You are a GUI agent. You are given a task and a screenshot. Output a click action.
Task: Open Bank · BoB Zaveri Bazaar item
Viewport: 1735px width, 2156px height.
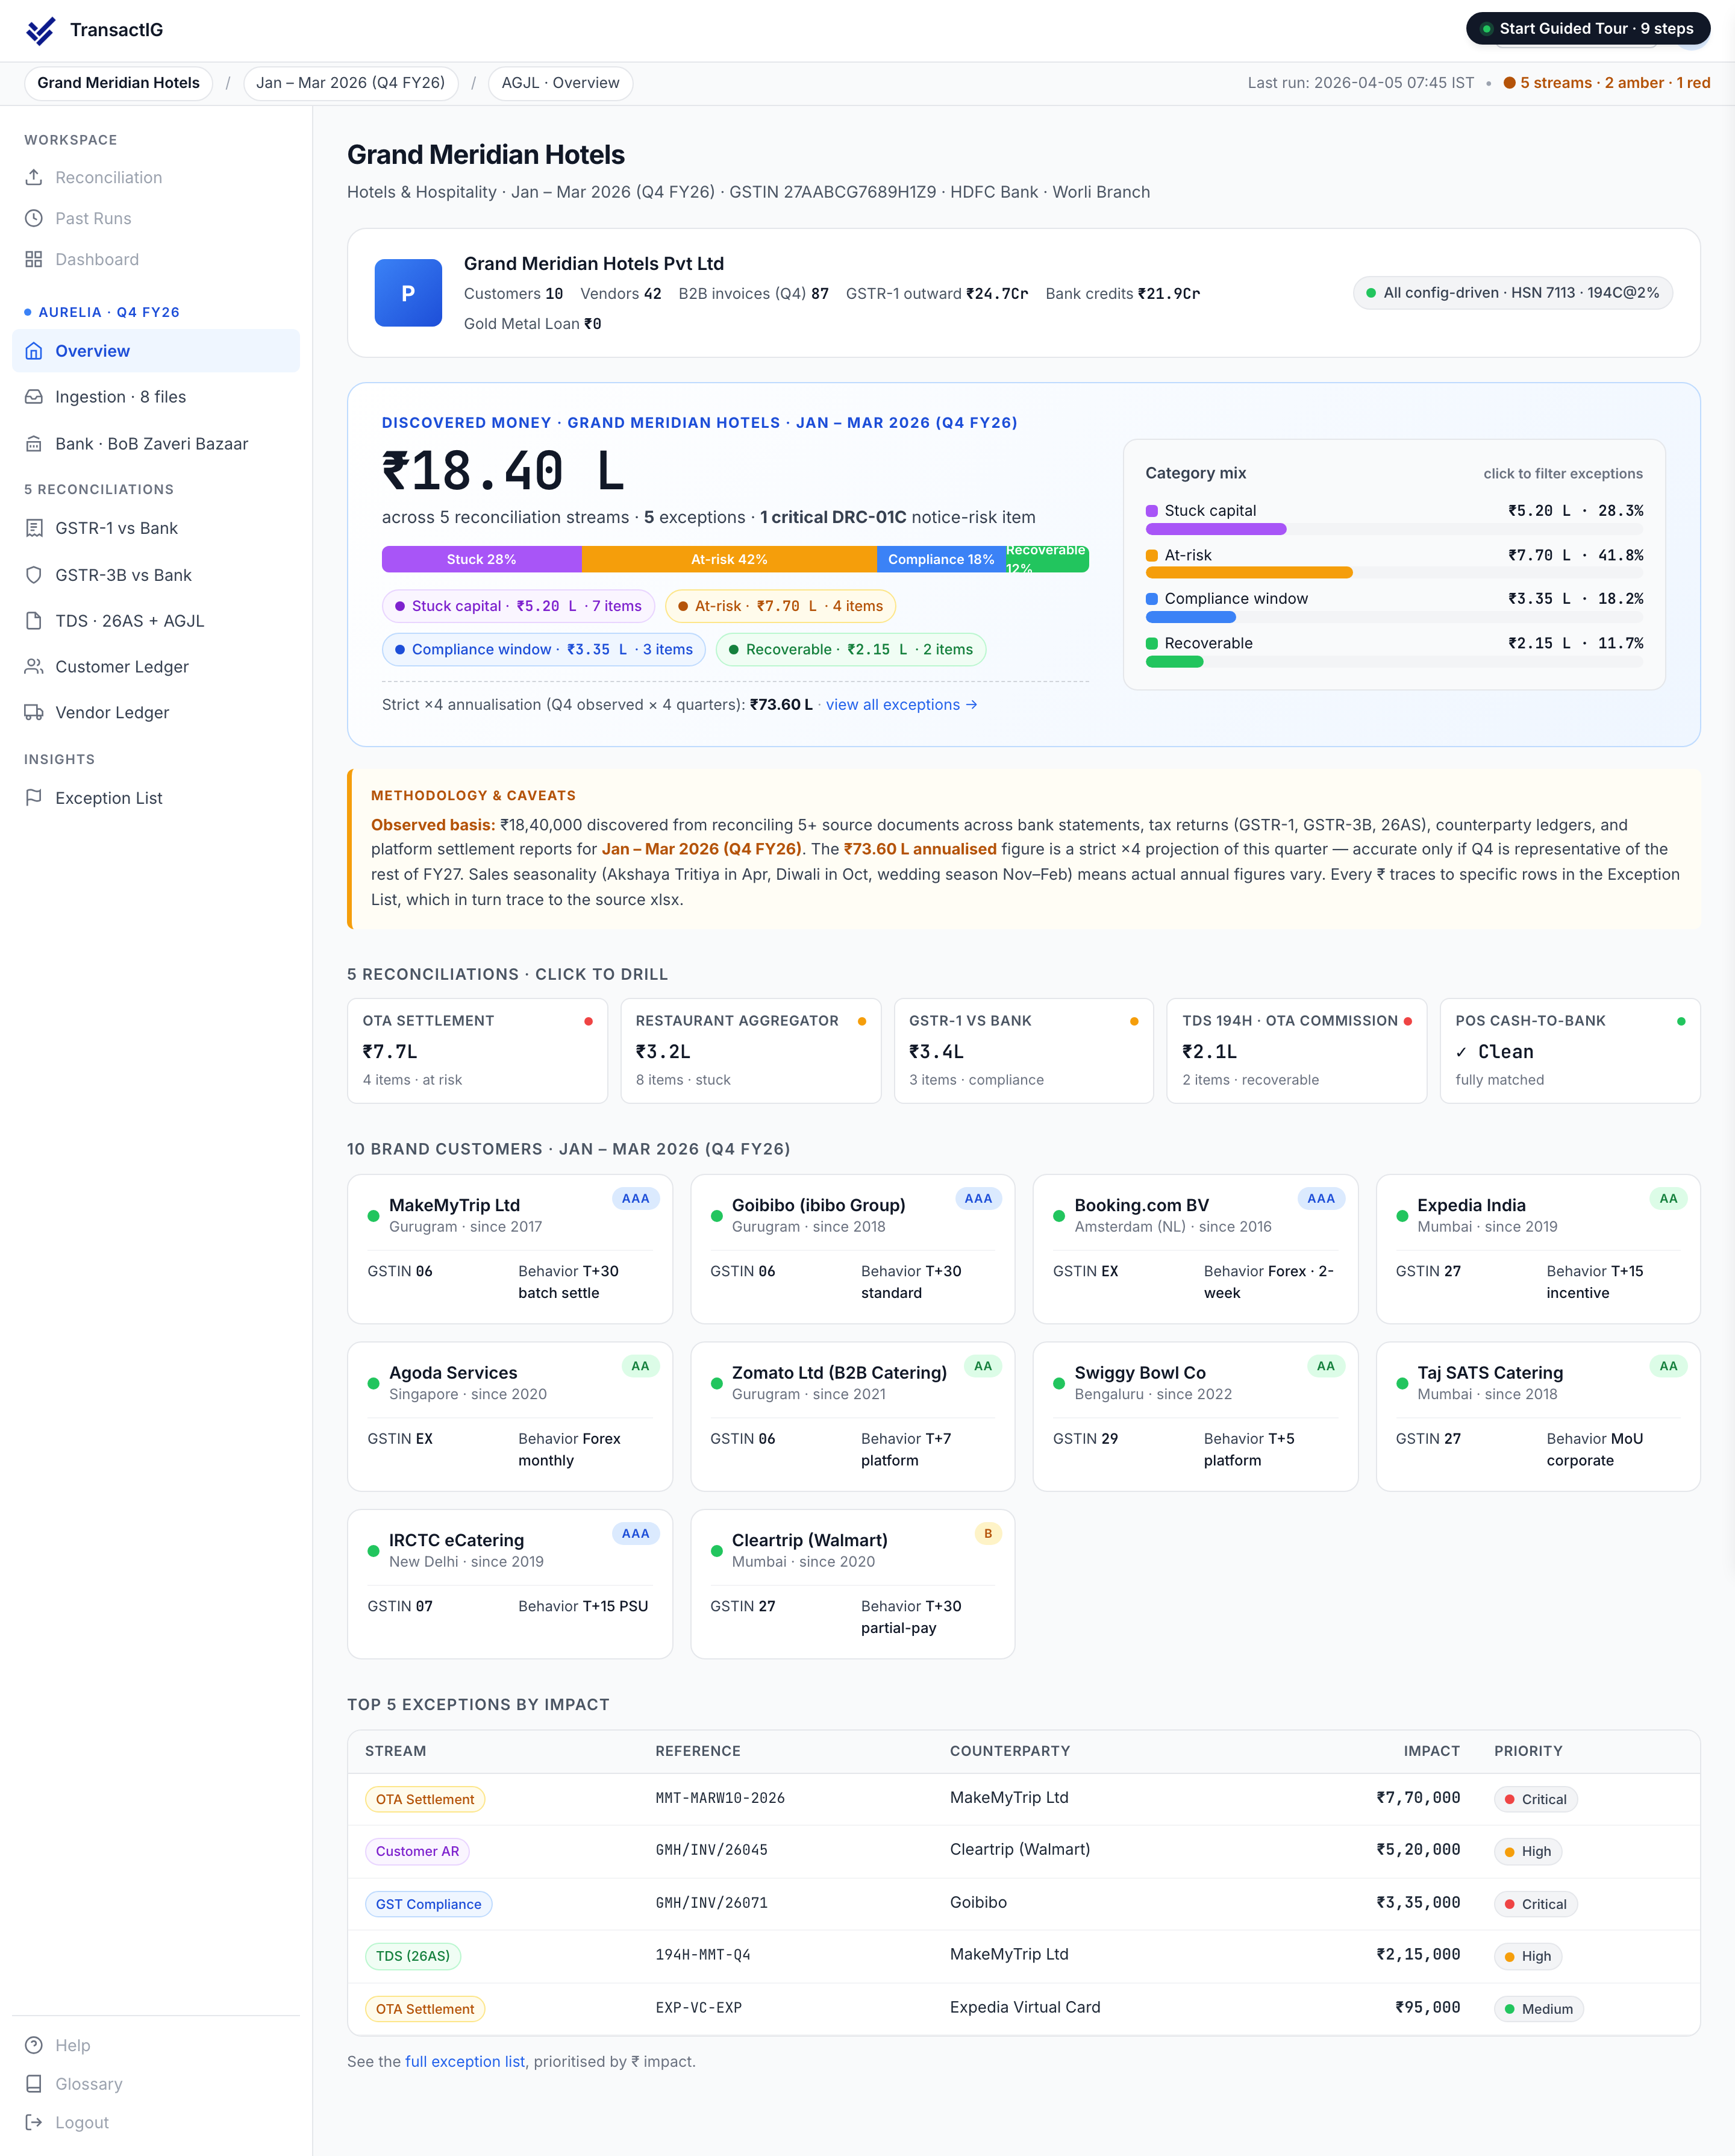[x=156, y=444]
